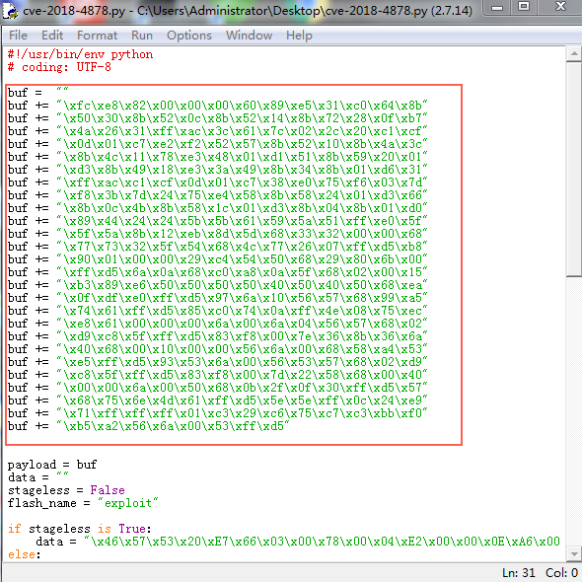Open the Run menu

tap(142, 36)
